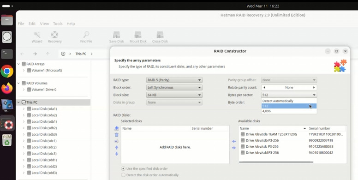Screen dimensions: 358x180
Task: Click the placeholder disk icon under trash
Action: (x=116, y=141)
